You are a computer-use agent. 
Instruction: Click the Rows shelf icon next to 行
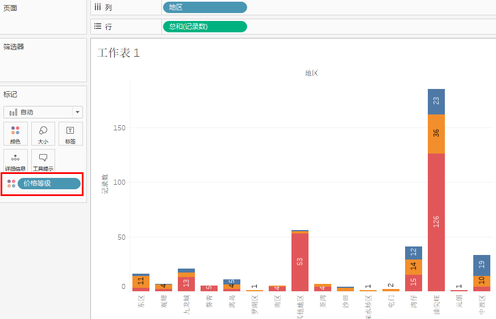[x=97, y=27]
